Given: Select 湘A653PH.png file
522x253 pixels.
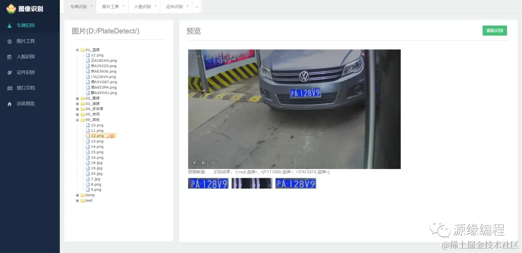Looking at the screenshot, I should point(103,87).
